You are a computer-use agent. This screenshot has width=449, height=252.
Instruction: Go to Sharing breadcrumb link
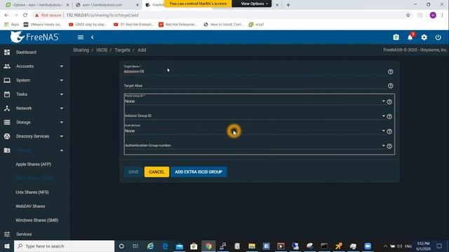click(81, 50)
